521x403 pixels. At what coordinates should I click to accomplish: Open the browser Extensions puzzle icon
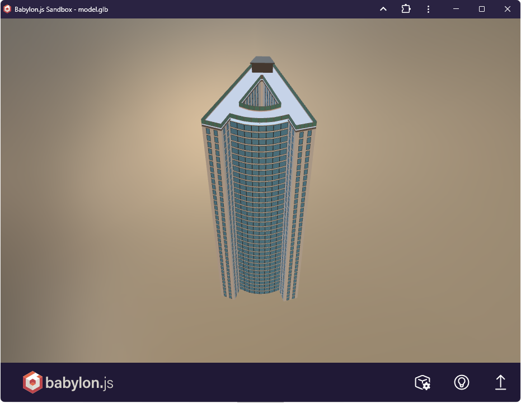pos(405,9)
